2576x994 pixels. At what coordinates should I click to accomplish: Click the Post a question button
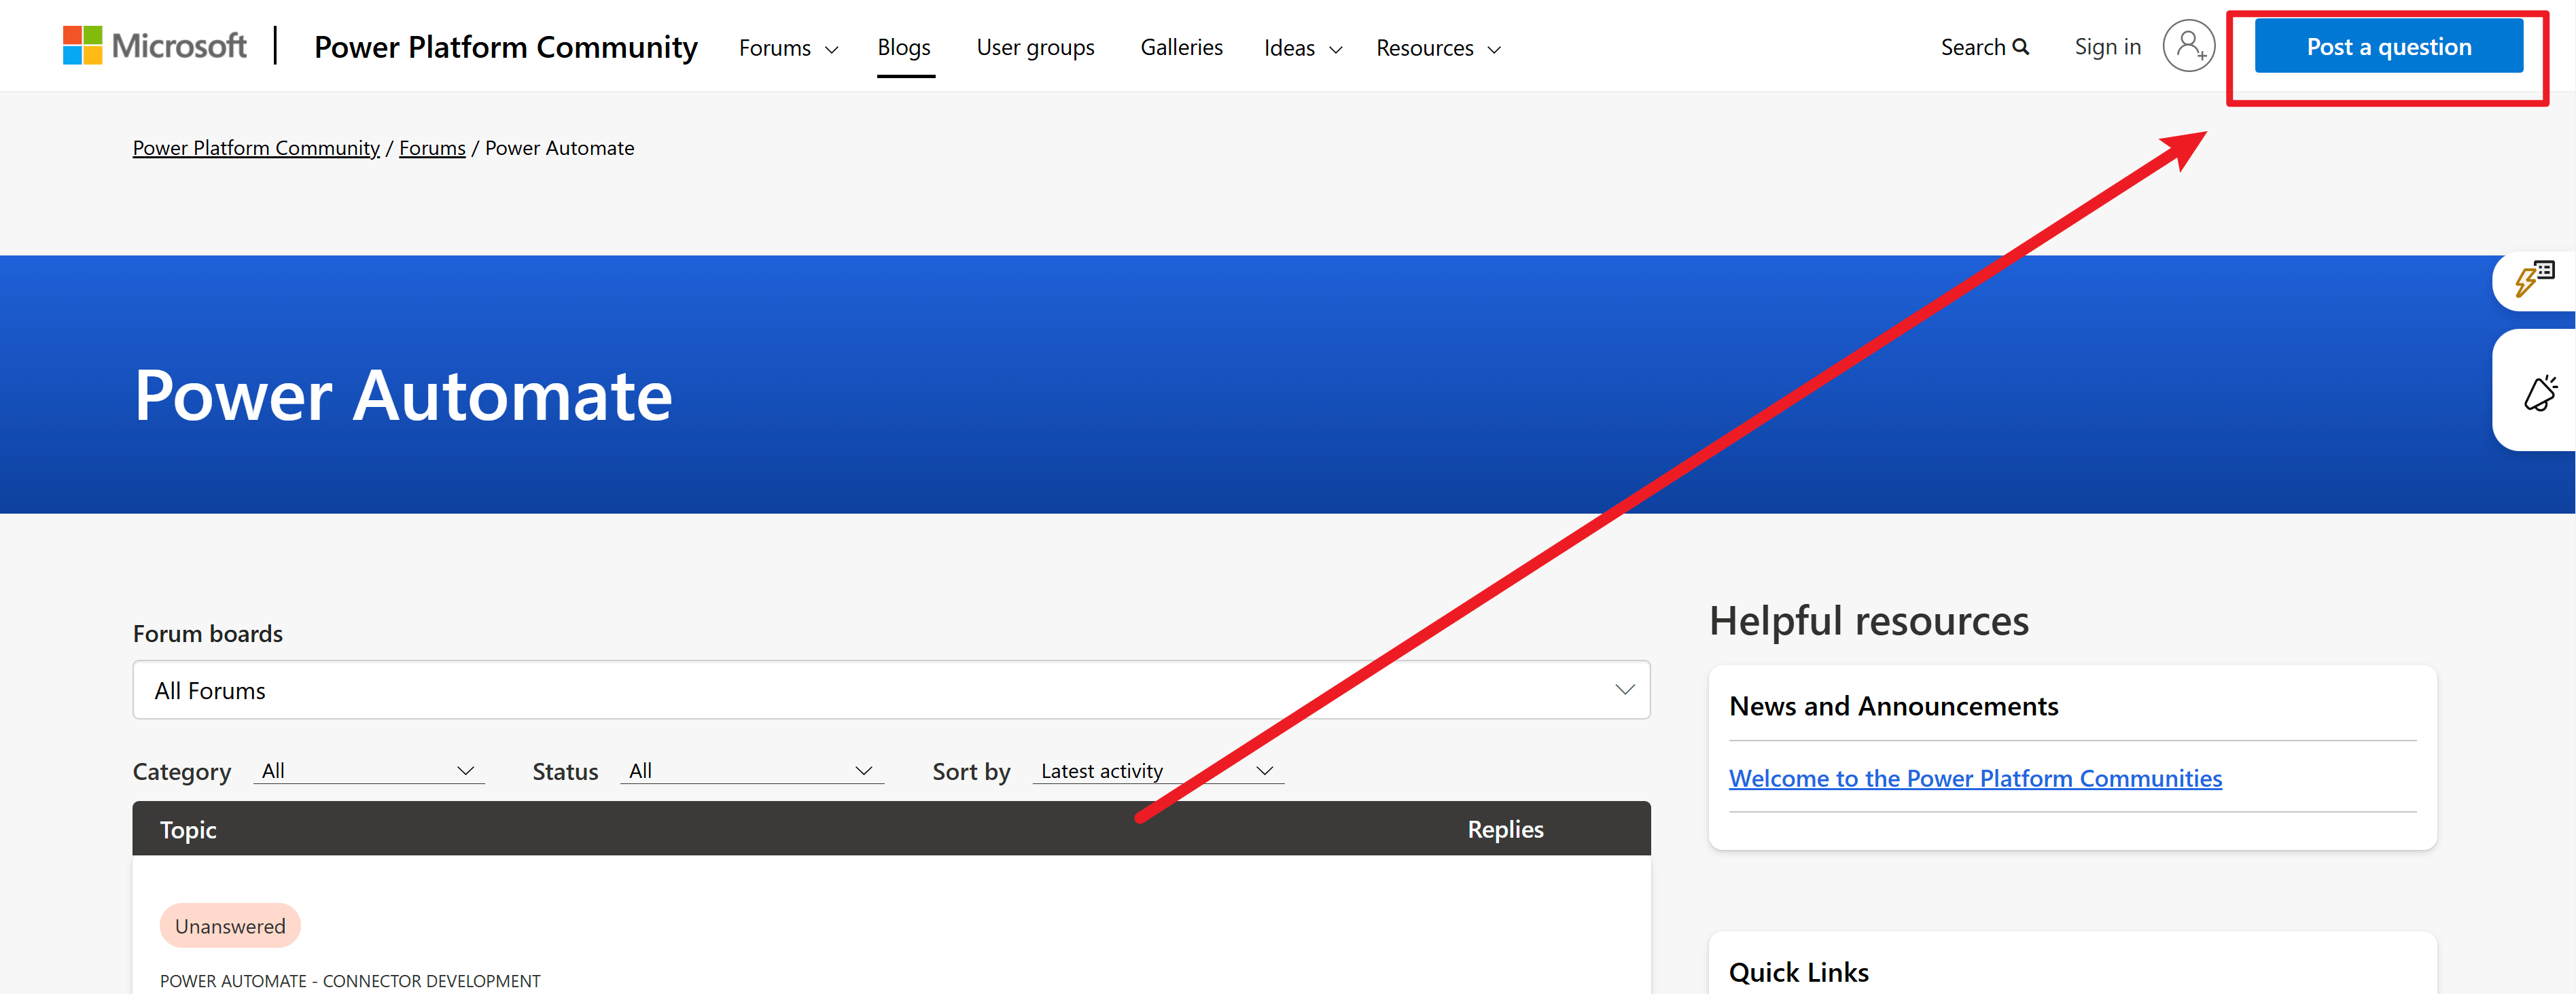[x=2388, y=47]
